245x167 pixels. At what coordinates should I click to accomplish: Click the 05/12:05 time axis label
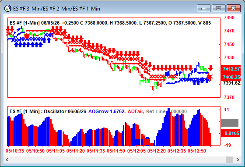tap(136, 151)
